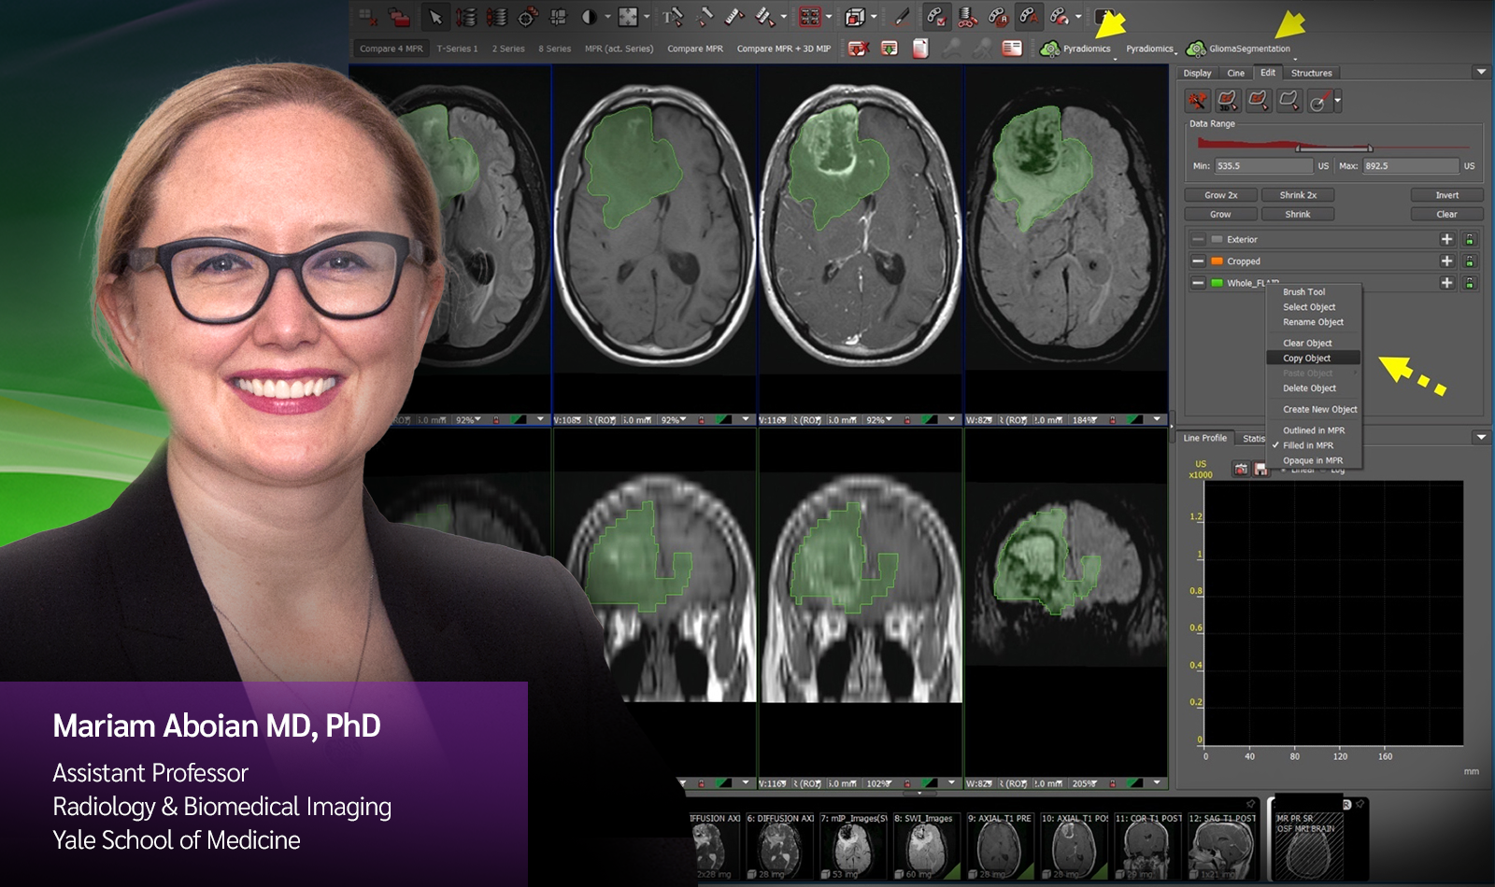
Task: Click the crosshair target tool icon
Action: pyautogui.click(x=527, y=17)
